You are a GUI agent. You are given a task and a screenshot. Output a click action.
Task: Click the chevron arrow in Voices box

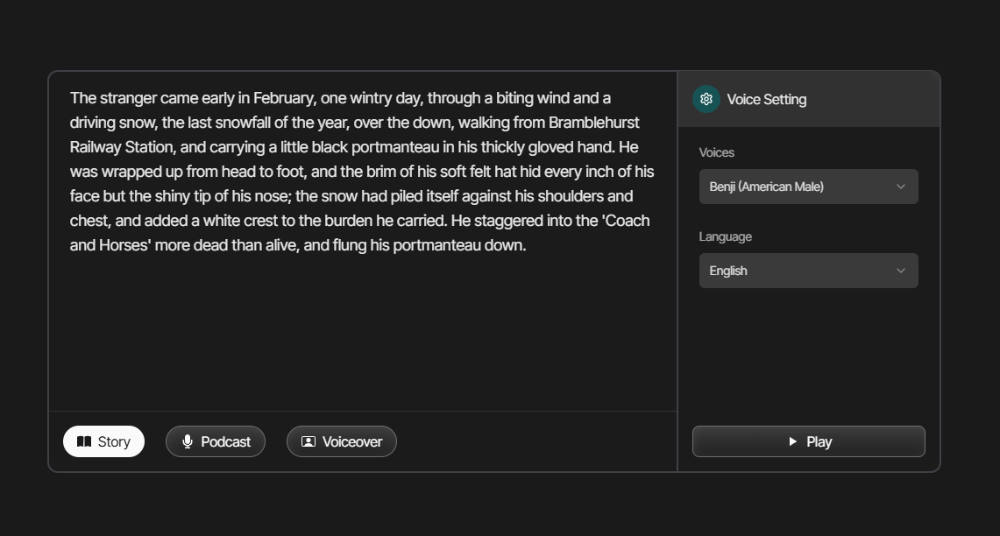900,187
